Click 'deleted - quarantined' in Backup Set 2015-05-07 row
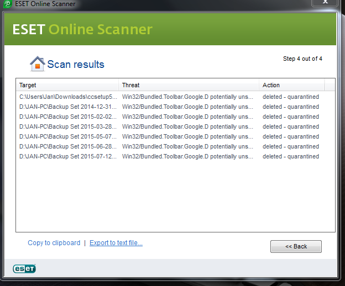Image resolution: width=345 pixels, height=286 pixels. point(291,136)
